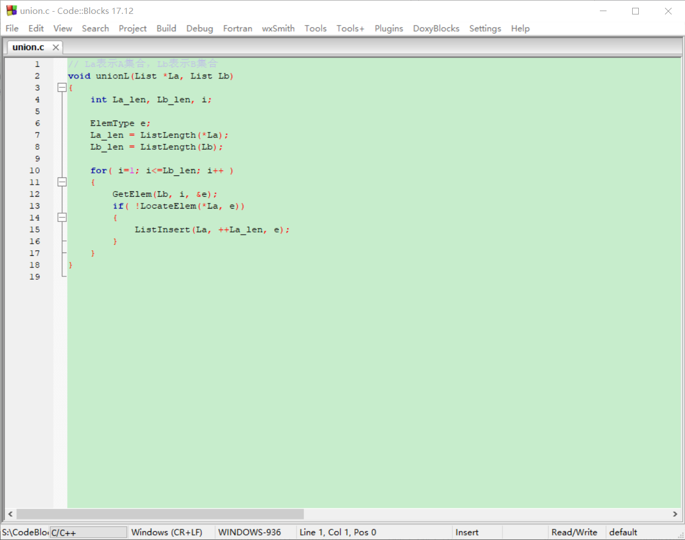Minimize the Code::Blocks window
The width and height of the screenshot is (685, 540).
coord(603,11)
